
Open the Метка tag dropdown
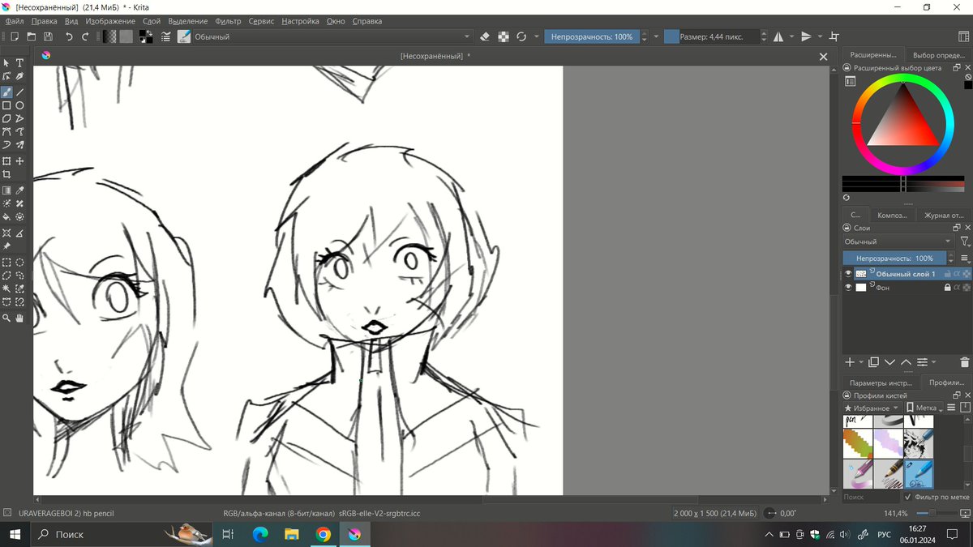coord(924,408)
